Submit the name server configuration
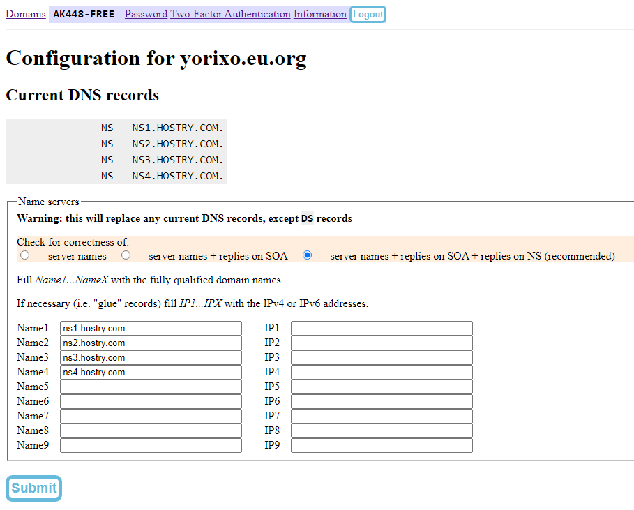The image size is (634, 510). 34,488
